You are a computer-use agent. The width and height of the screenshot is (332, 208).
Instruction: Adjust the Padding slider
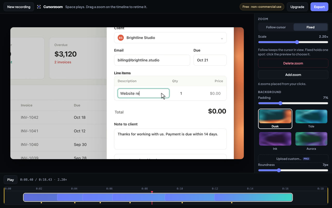(293, 103)
